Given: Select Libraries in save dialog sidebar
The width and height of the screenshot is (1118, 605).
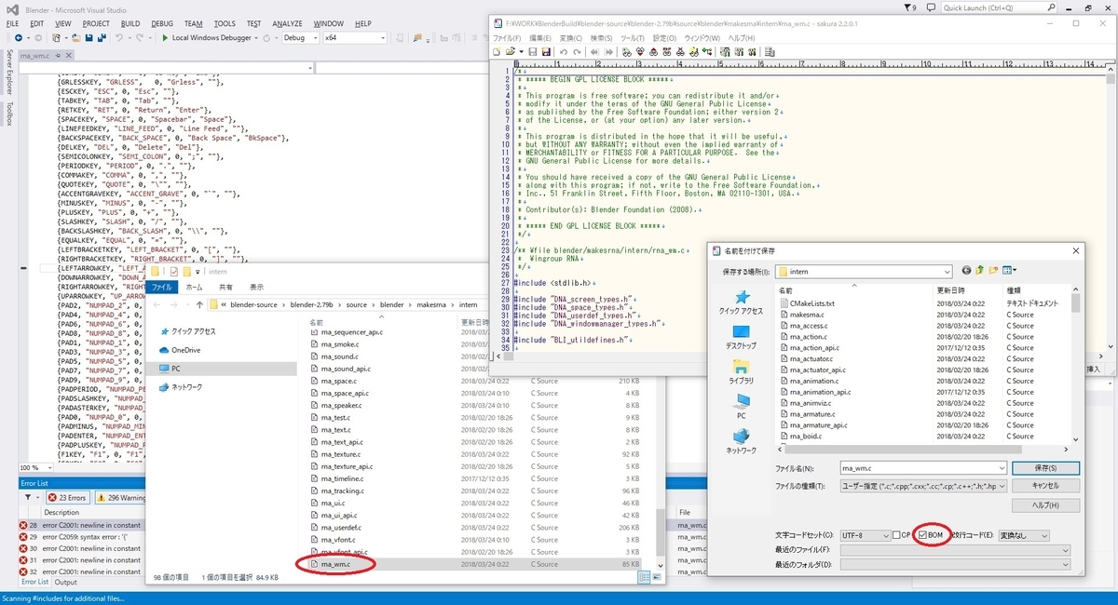Looking at the screenshot, I should click(x=742, y=371).
